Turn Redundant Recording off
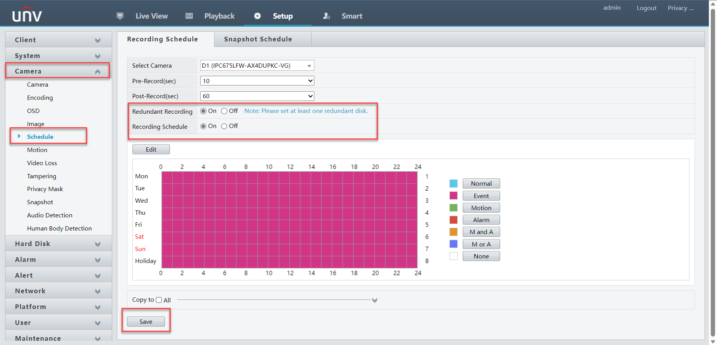 pyautogui.click(x=224, y=111)
